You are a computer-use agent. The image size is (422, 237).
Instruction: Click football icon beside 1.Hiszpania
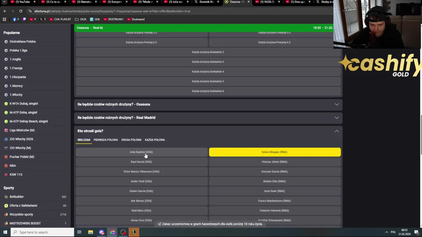(6, 77)
